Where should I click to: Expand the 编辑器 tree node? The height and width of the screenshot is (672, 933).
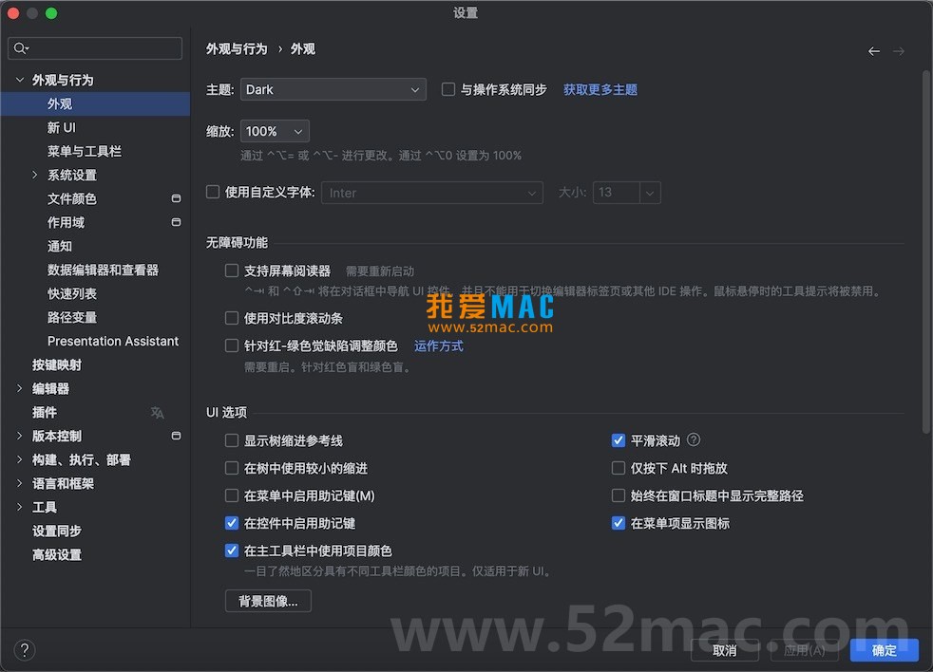pos(20,388)
